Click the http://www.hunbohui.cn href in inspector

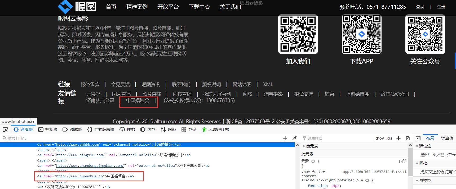79,176
